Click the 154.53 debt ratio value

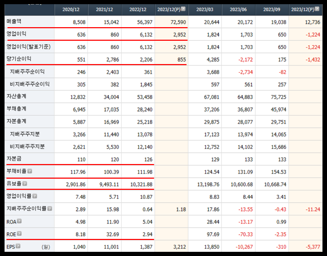tap(279, 172)
